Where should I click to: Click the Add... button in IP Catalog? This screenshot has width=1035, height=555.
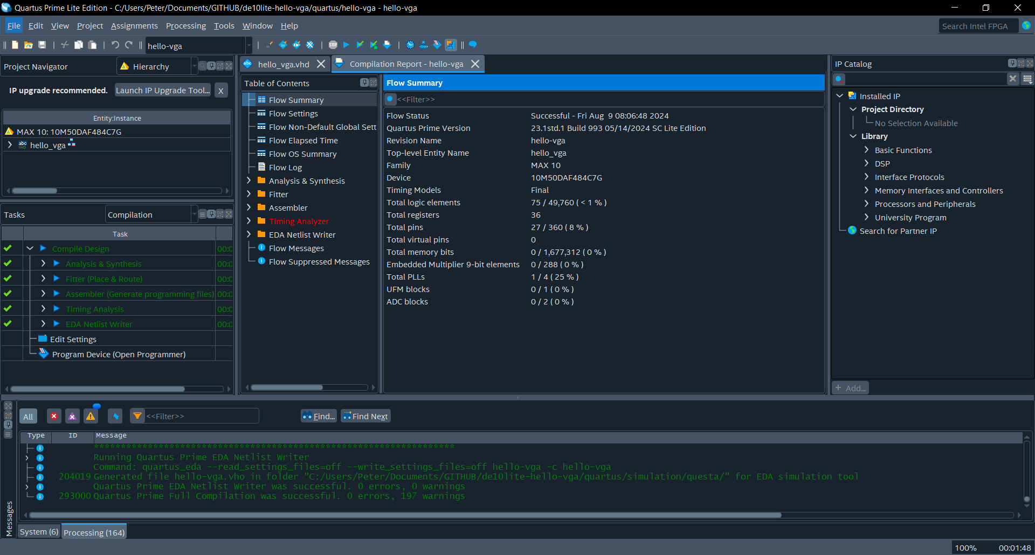tap(851, 388)
